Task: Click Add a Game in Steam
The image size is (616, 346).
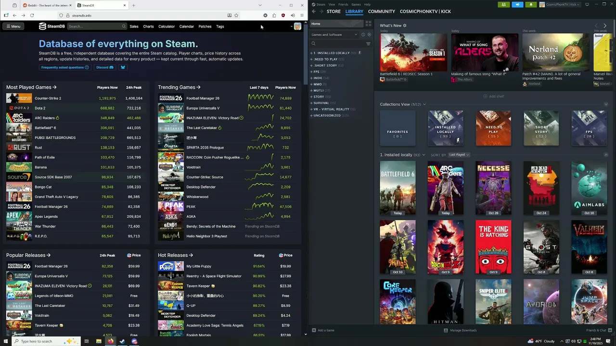Action: 323,330
